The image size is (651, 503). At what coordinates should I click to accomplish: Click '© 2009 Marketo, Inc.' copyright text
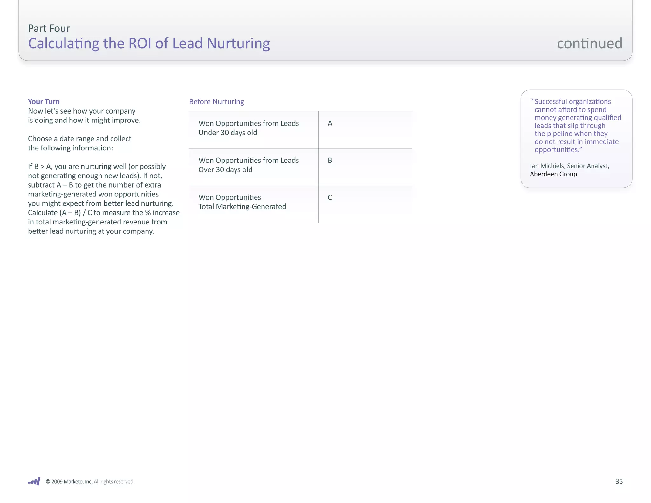[x=69, y=481]
